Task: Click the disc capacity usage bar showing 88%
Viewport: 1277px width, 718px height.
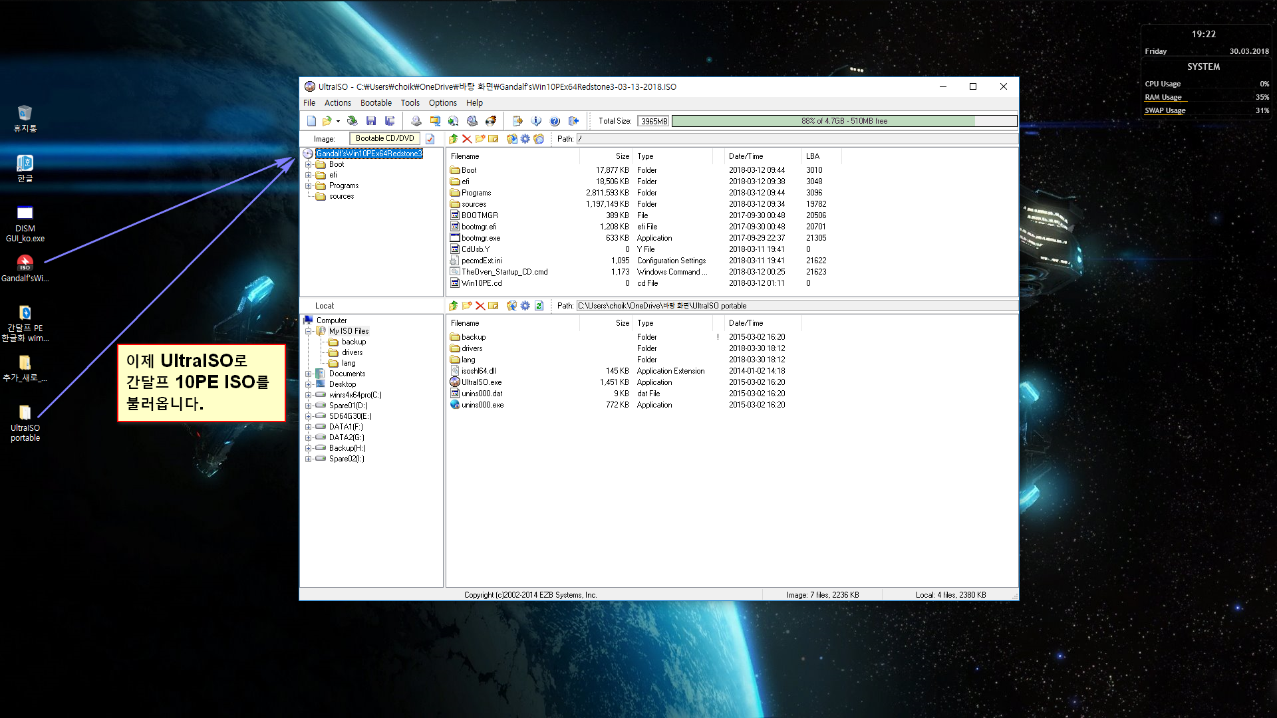Action: pyautogui.click(x=844, y=121)
